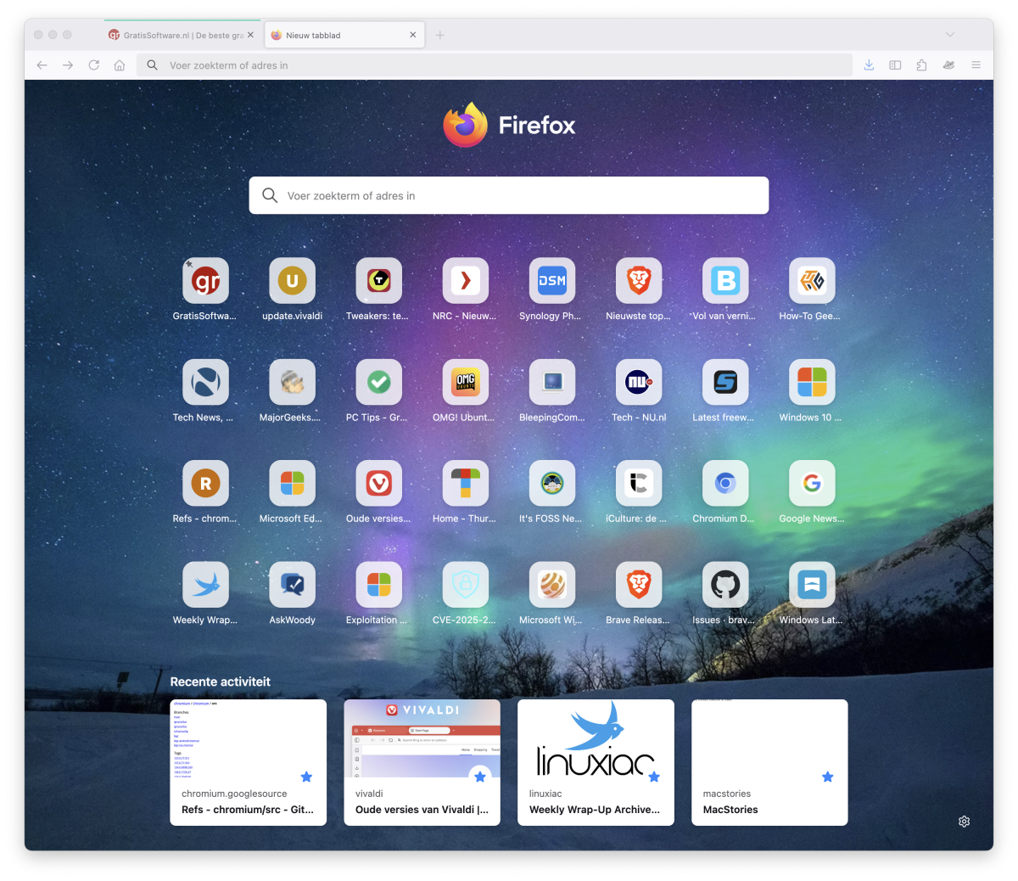Viewport: 1018px width, 881px height.
Task: Toggle the sidebar panel icon
Action: point(895,65)
